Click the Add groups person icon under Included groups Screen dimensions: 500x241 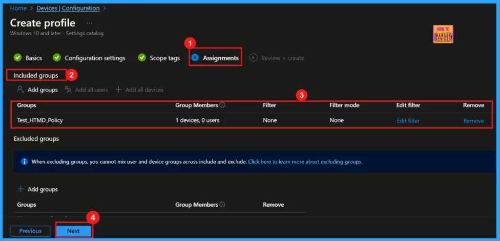click(x=21, y=89)
